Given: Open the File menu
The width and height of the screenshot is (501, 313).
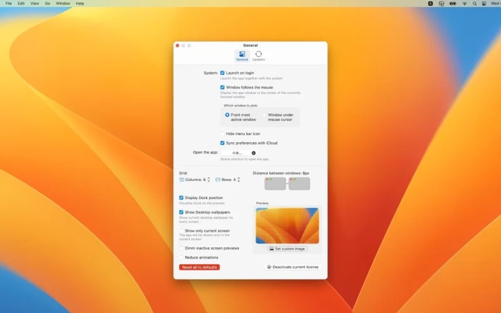Looking at the screenshot, I should point(9,3).
